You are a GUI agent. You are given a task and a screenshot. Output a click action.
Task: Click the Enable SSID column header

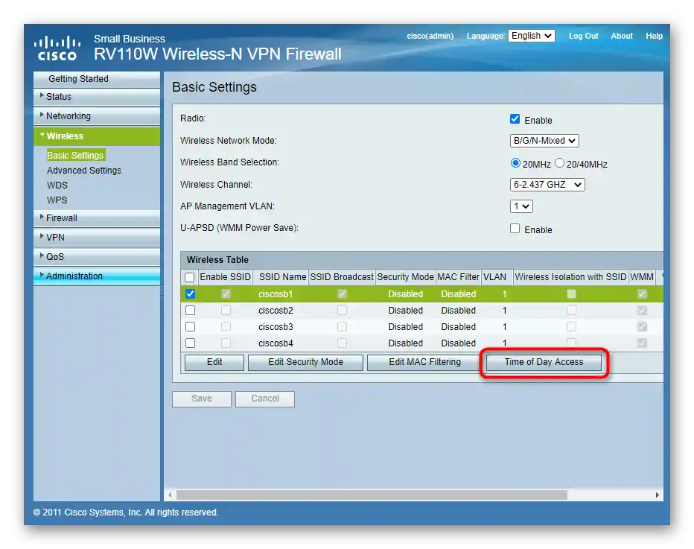pyautogui.click(x=226, y=277)
